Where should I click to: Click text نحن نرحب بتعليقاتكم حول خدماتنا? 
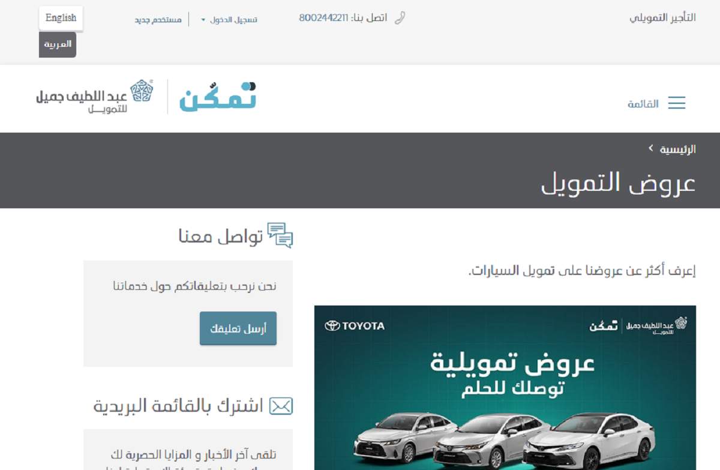coord(194,286)
